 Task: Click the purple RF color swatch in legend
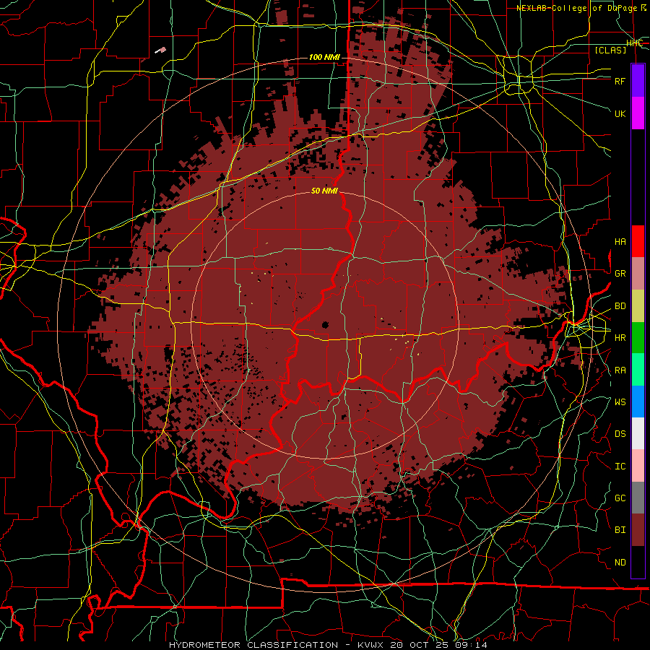638,80
